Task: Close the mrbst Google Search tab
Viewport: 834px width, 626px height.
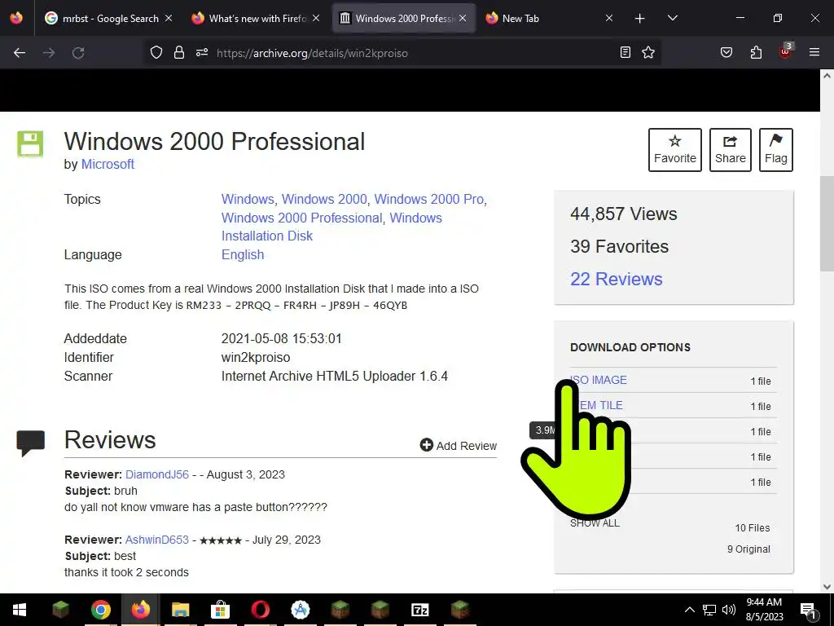Action: [168, 18]
